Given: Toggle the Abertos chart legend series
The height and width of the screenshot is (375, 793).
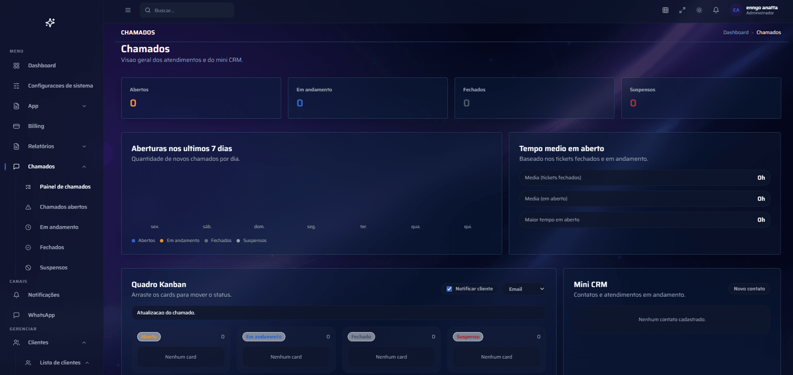Looking at the screenshot, I should coord(143,241).
